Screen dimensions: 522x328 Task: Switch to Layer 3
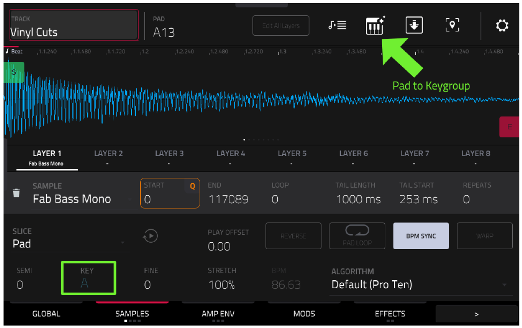pyautogui.click(x=169, y=158)
